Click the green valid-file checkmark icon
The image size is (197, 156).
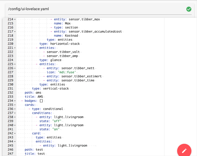tap(189, 9)
